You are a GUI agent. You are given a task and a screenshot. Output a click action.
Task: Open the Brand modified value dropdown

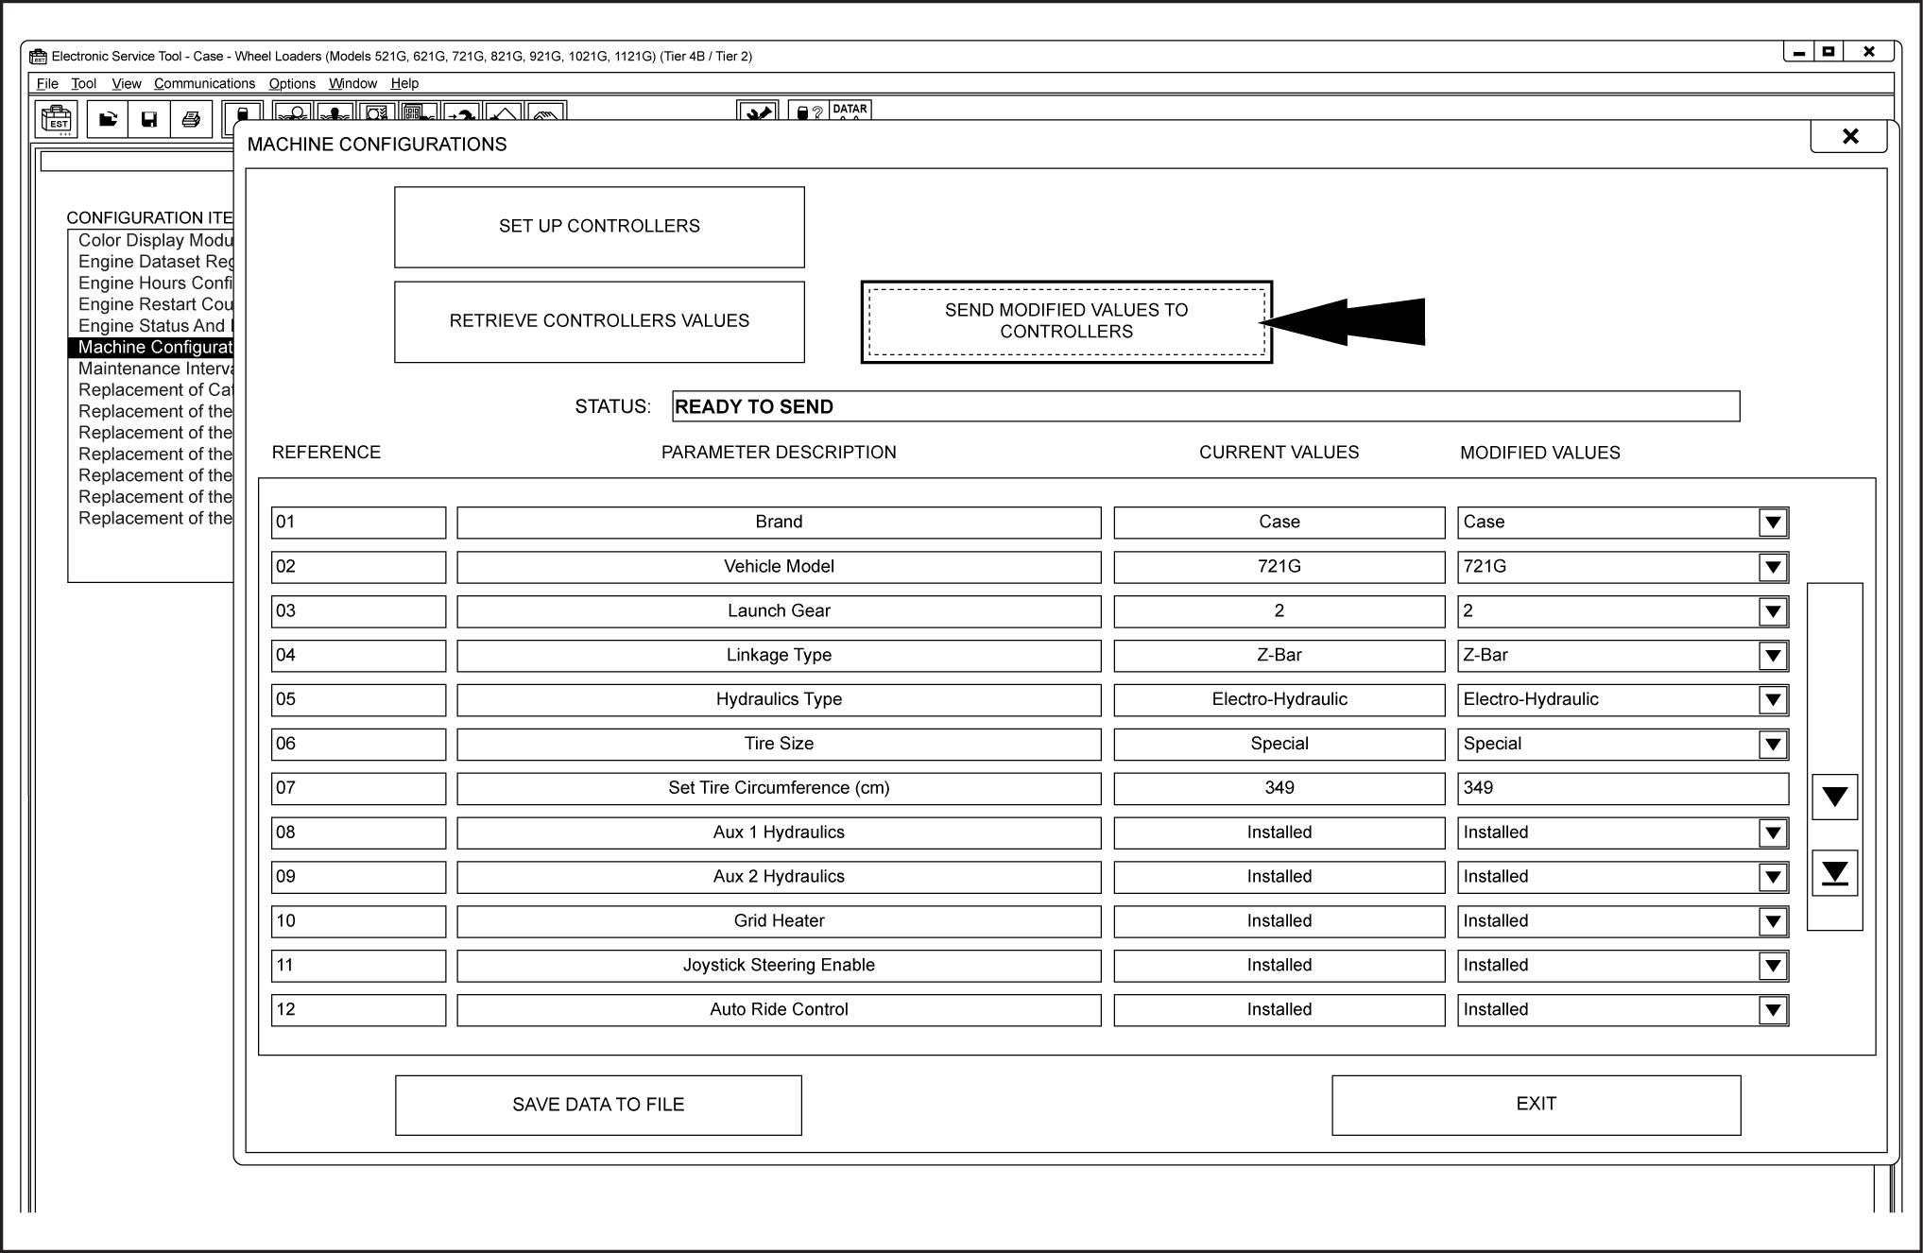click(x=1773, y=523)
